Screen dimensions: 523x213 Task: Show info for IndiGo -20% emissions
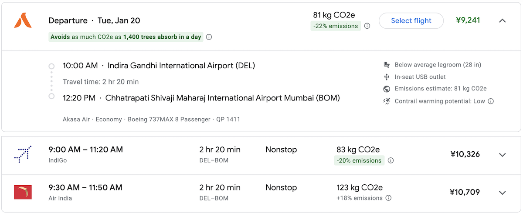tap(391, 160)
